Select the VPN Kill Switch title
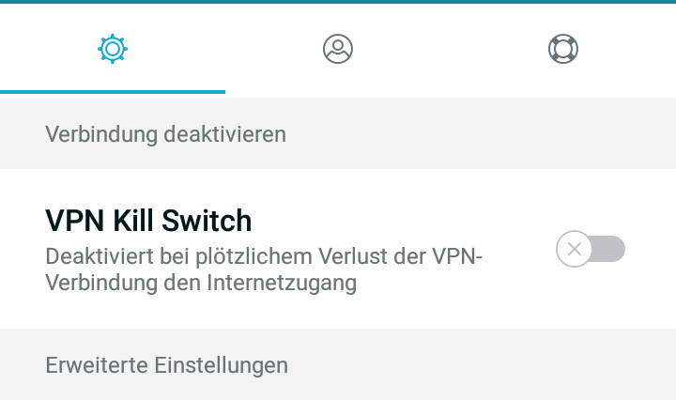The height and width of the screenshot is (400, 676). (x=148, y=221)
